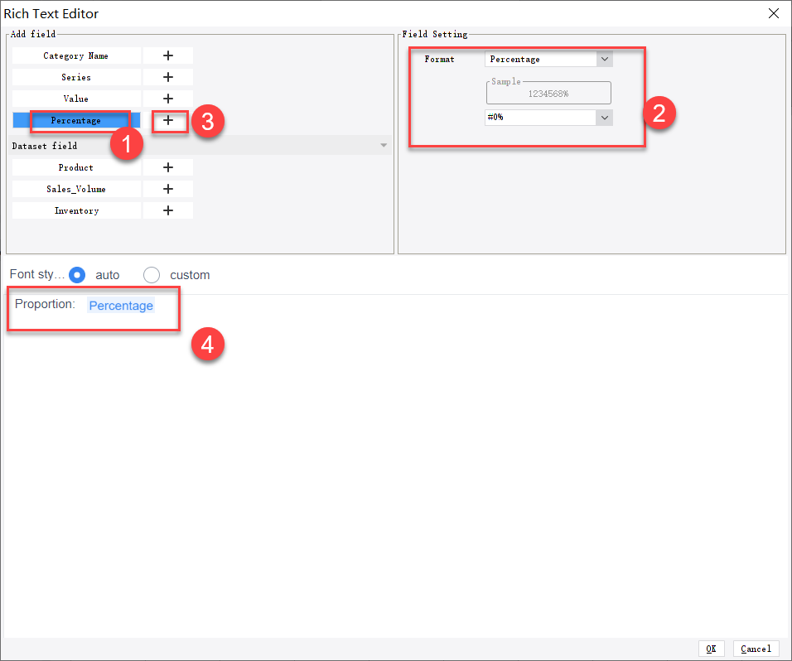Dismiss the dialog with Cancel
792x661 pixels.
756,649
